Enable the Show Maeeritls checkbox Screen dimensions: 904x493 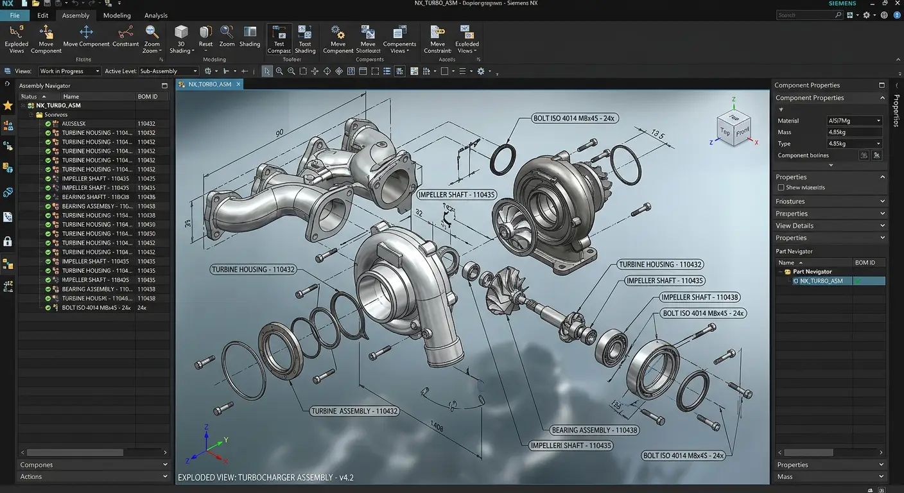point(781,187)
